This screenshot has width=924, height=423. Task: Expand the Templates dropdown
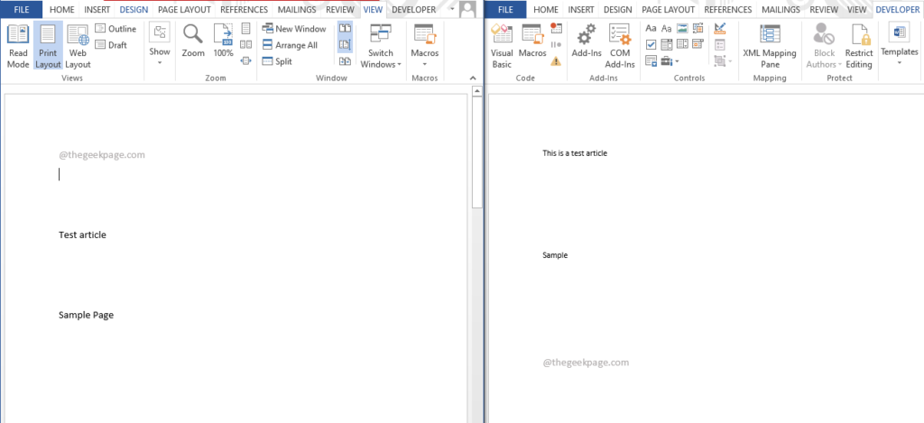click(x=900, y=44)
